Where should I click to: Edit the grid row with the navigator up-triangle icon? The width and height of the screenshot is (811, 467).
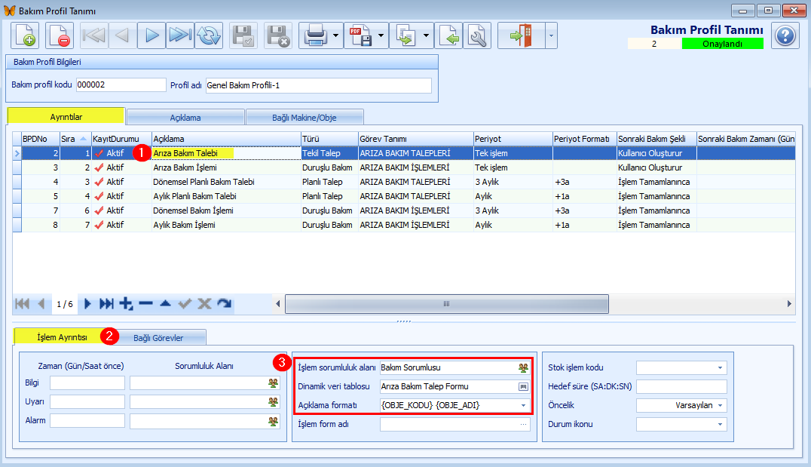166,304
